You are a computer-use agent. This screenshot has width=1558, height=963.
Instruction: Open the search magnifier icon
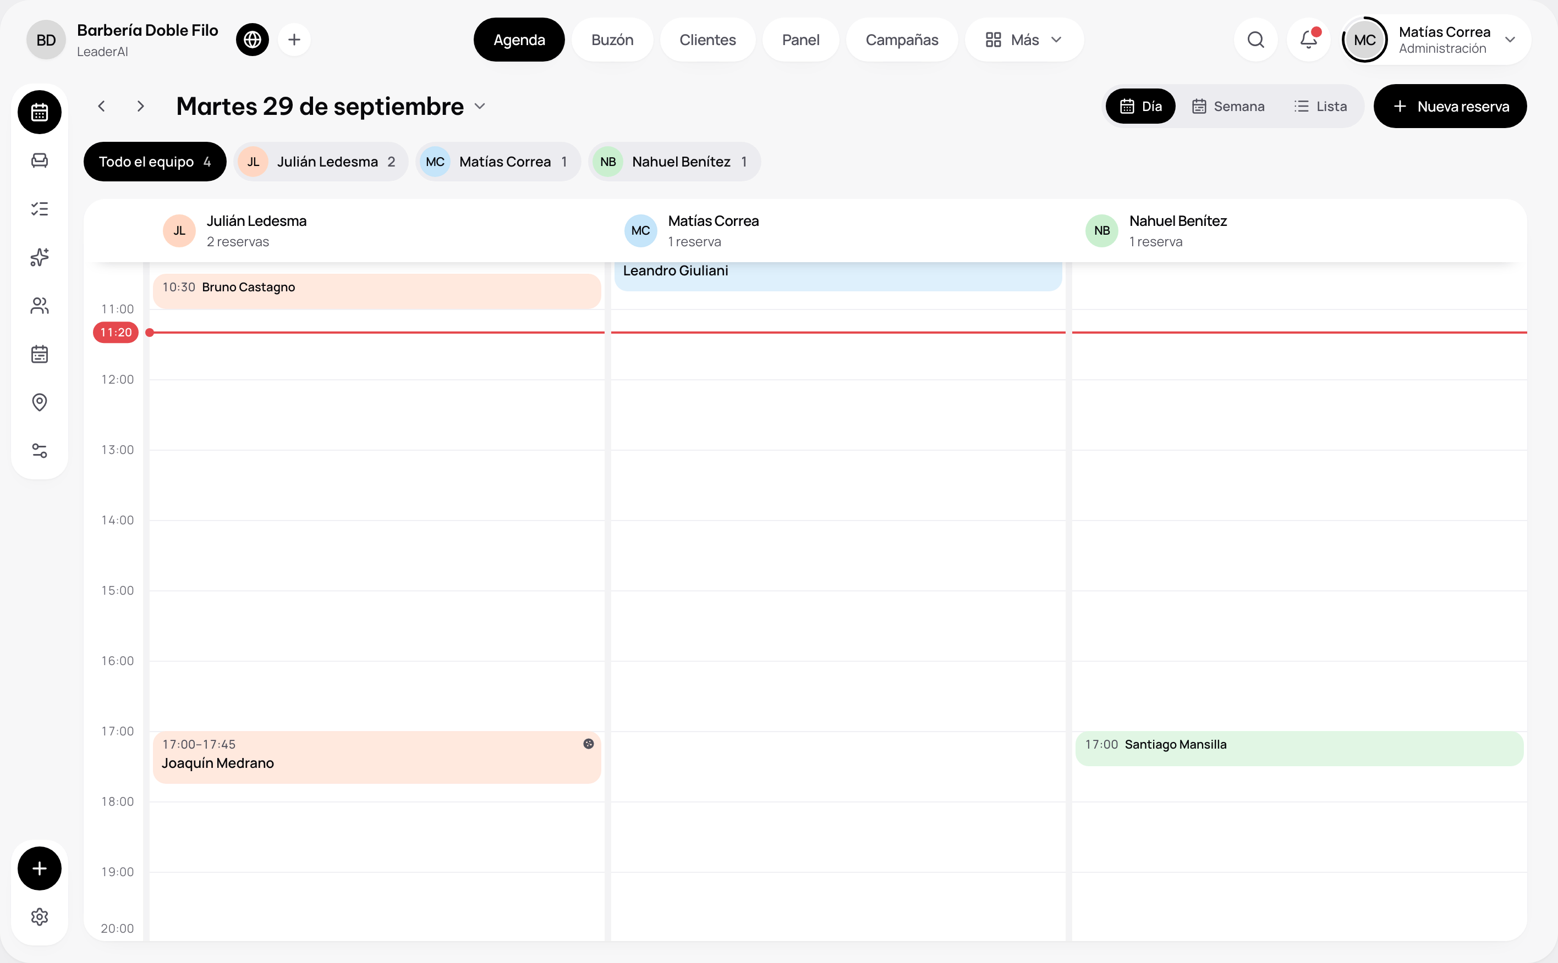coord(1256,40)
